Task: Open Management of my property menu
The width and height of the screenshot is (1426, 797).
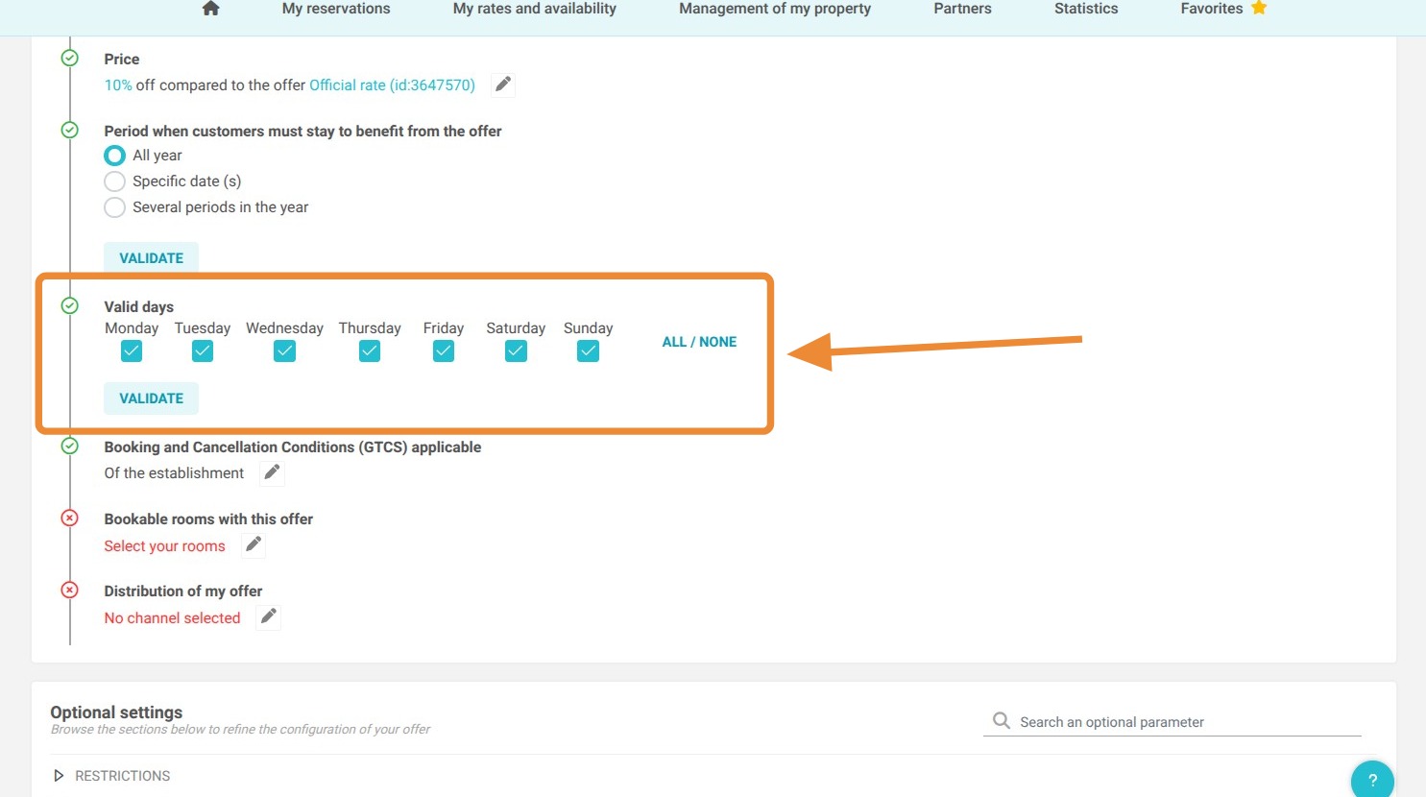Action: pyautogui.click(x=775, y=9)
